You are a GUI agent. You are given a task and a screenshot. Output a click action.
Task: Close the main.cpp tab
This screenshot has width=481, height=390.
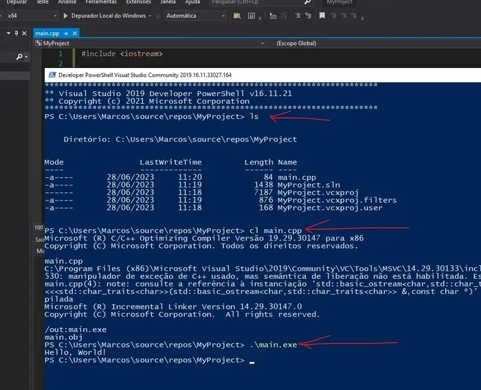point(74,33)
